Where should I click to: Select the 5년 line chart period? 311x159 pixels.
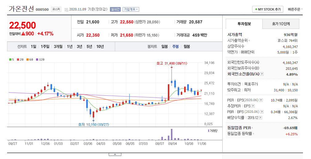pyautogui.click(x=89, y=46)
